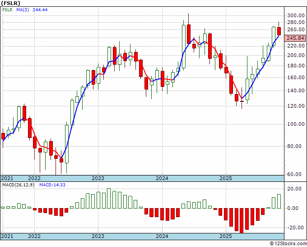The height and width of the screenshot is (247, 307).
Task: Click the 260.00 price axis label
Action: click(296, 29)
